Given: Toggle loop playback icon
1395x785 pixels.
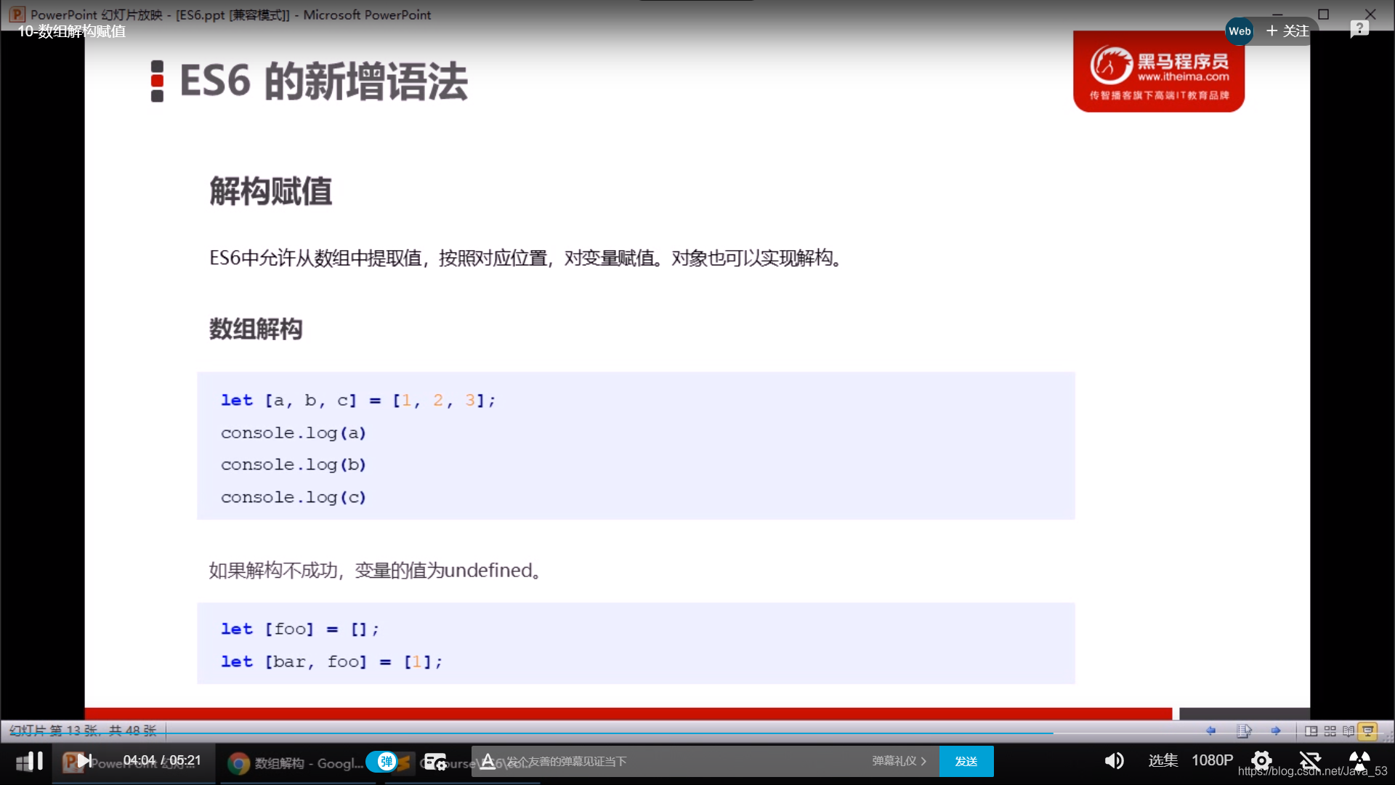Looking at the screenshot, I should pos(1310,760).
